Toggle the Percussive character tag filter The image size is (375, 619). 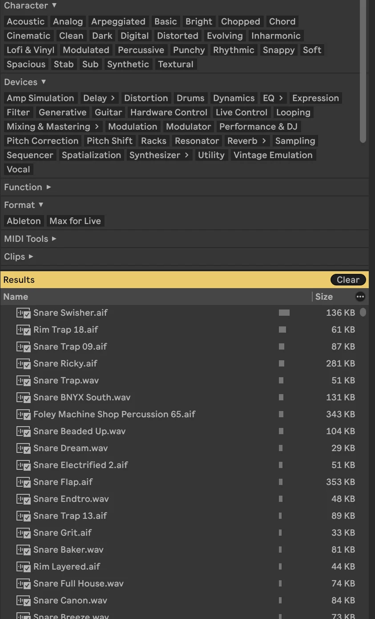(141, 50)
